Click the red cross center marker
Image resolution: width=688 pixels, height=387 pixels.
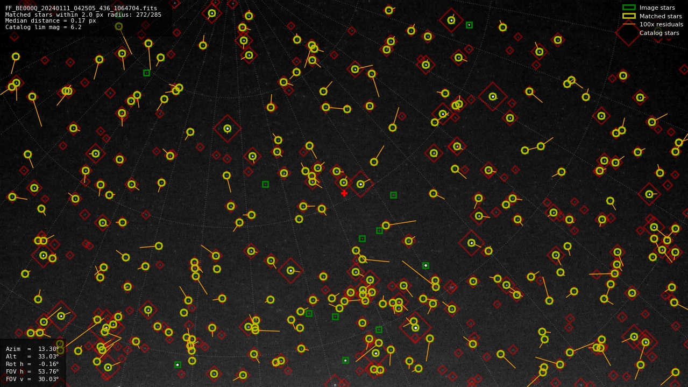click(x=344, y=193)
